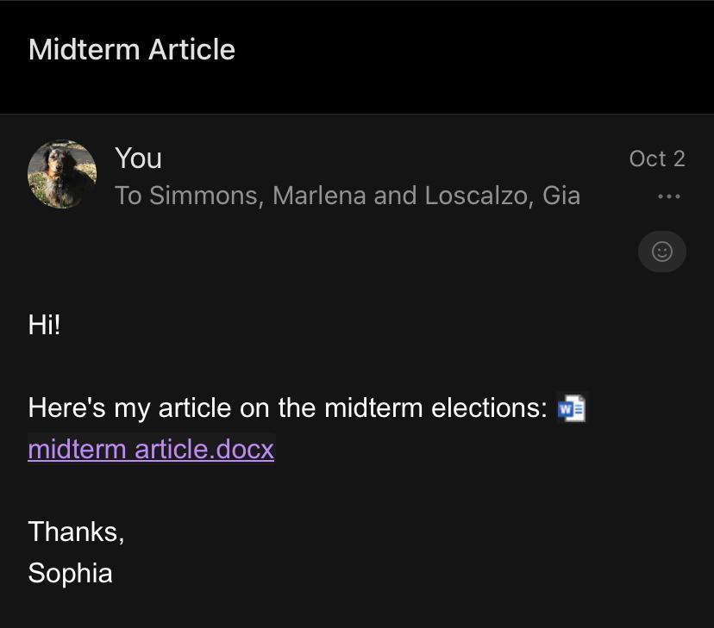Click the Midterm Article subject title
The image size is (714, 628).
tap(132, 49)
